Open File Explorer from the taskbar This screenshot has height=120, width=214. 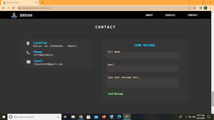tap(73, 117)
